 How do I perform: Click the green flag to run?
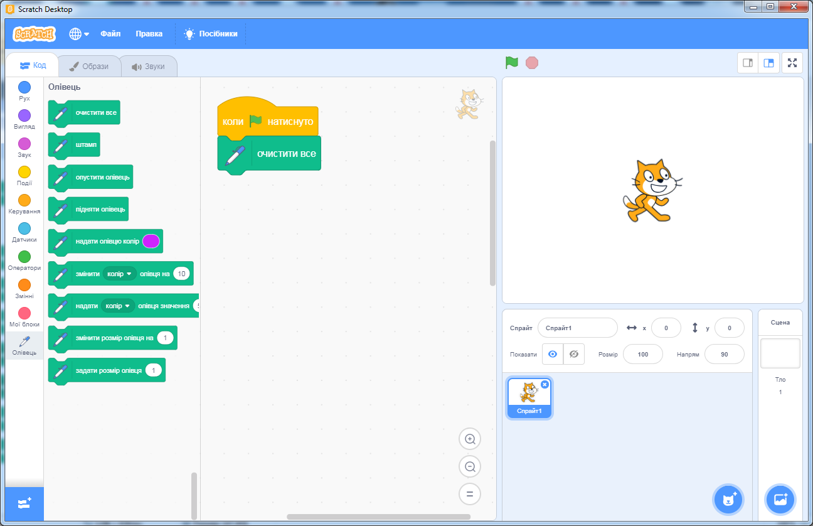(x=512, y=63)
